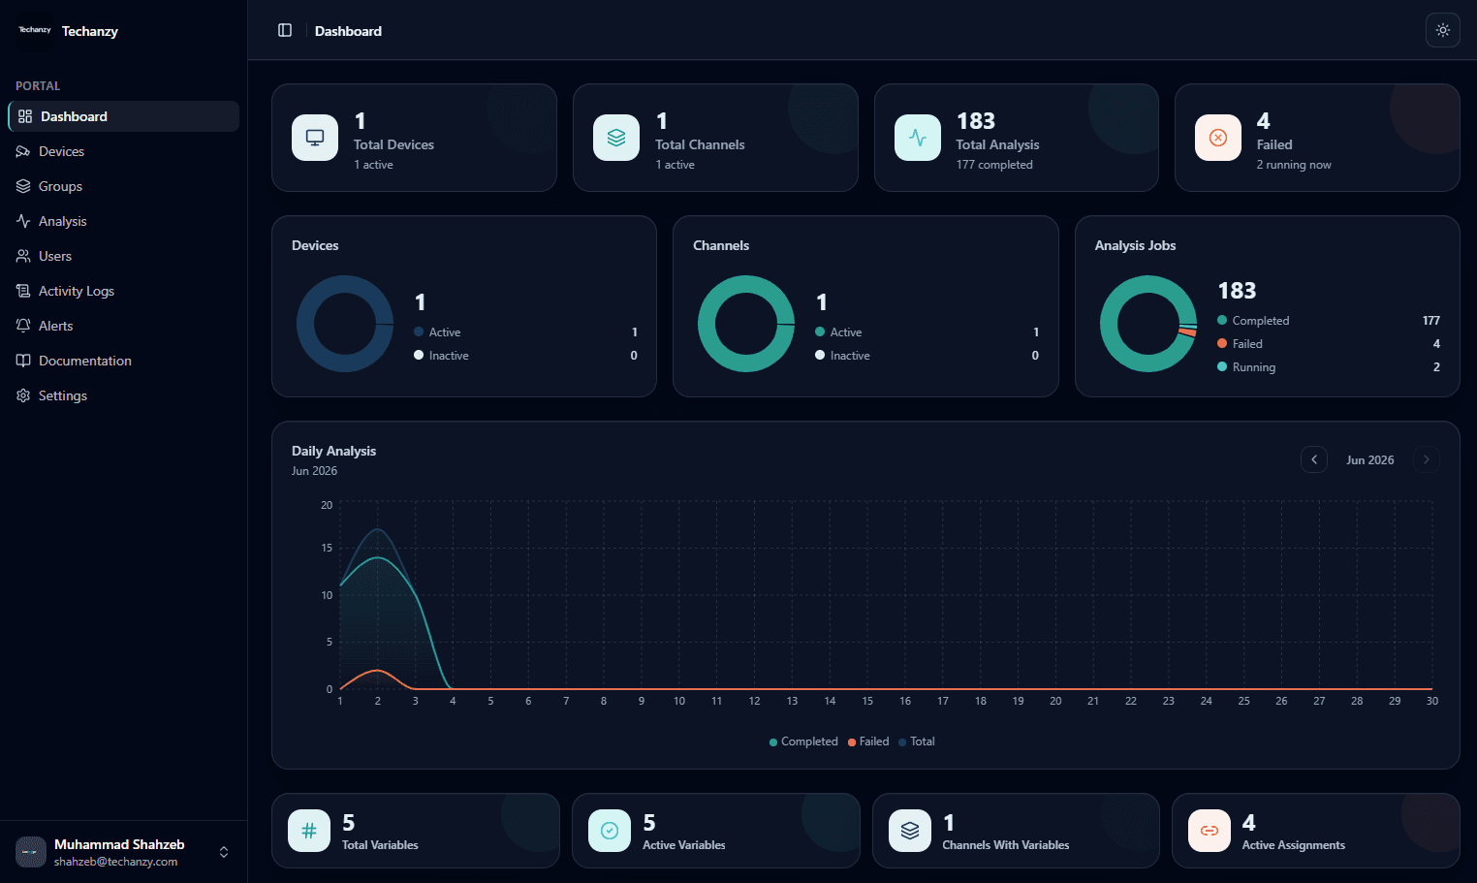Click the Activity Logs icon

23,291
